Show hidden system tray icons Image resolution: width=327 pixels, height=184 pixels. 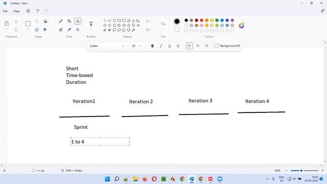pyautogui.click(x=267, y=179)
